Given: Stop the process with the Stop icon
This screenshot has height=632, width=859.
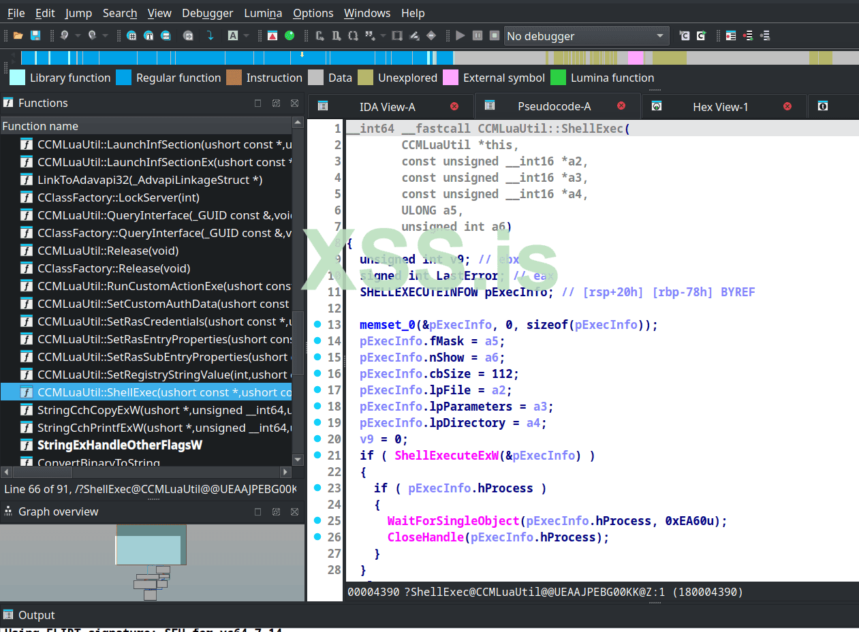Looking at the screenshot, I should click(x=493, y=36).
